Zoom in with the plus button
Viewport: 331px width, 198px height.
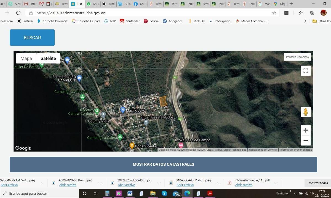point(306,130)
